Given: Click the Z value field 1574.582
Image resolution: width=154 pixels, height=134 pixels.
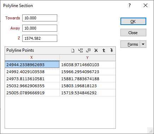Looking at the screenshot, I should [x=40, y=38].
